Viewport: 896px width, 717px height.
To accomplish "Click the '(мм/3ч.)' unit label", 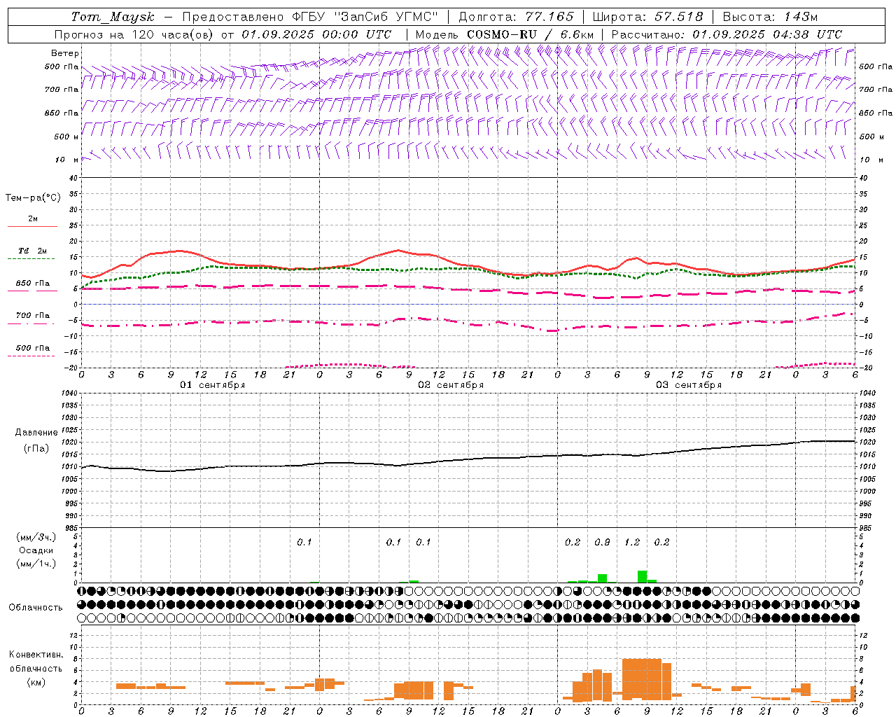I will point(36,537).
